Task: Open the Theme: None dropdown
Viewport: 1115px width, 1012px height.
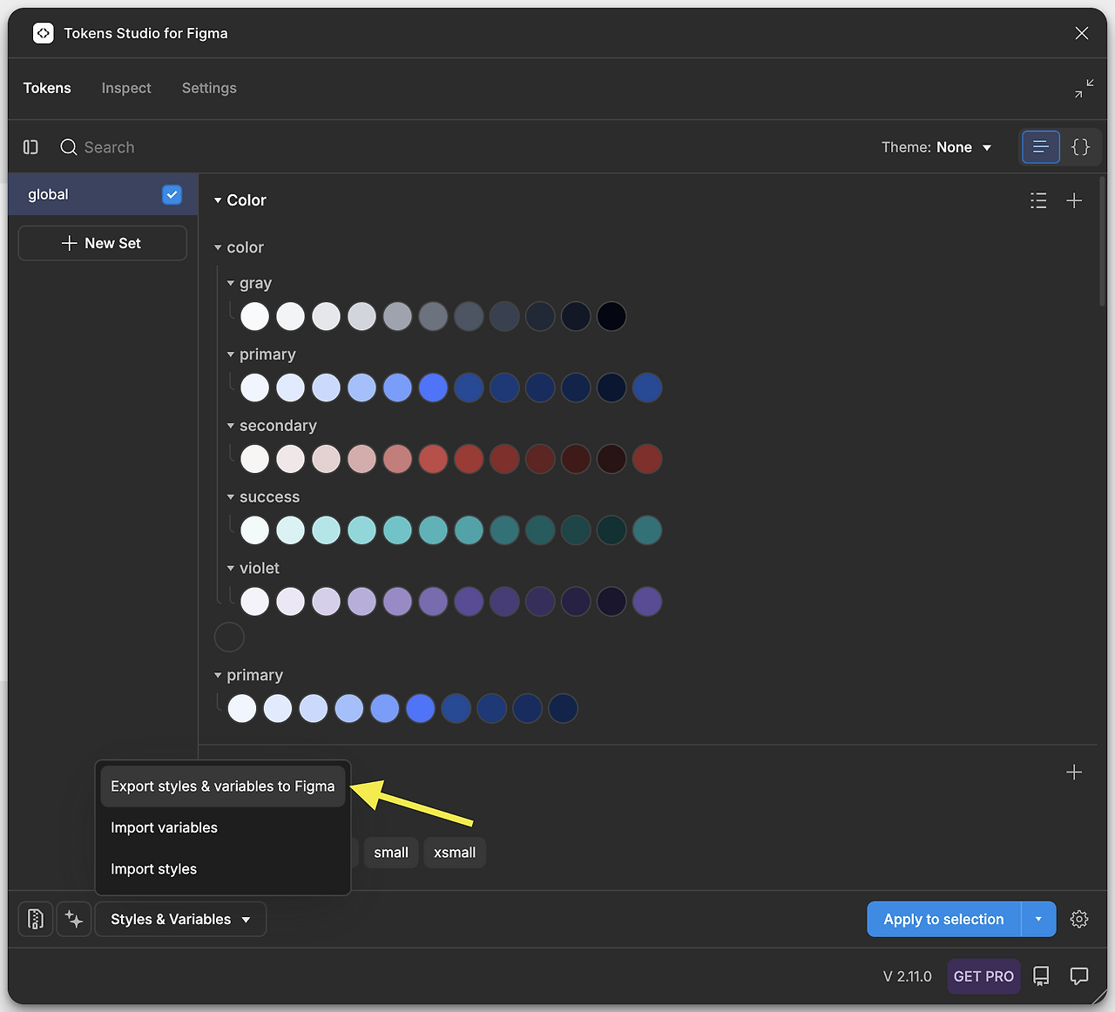Action: (x=936, y=147)
